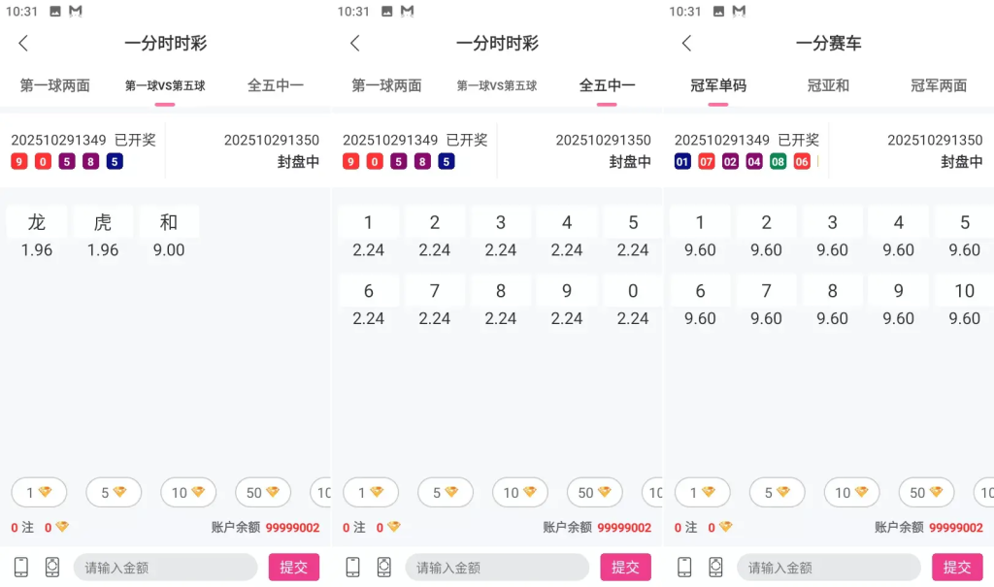Select the 50 diamond chip

262,492
